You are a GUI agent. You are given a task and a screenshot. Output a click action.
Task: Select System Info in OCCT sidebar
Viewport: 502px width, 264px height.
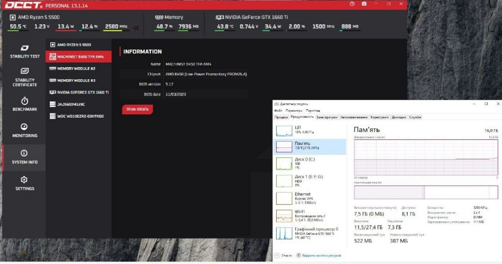25,157
